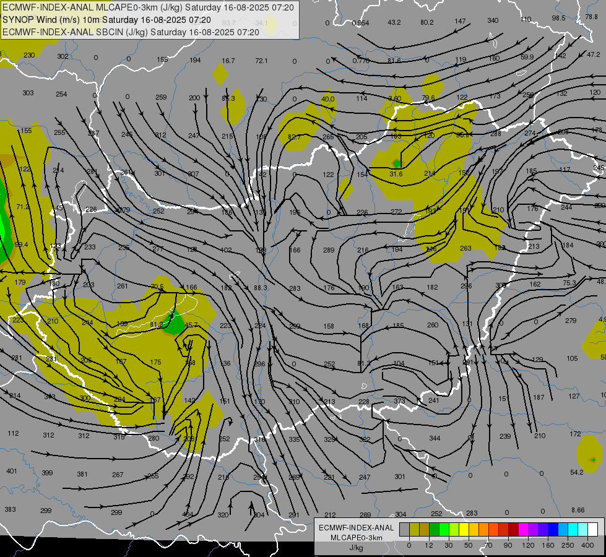
Task: Select the olive swatch in the color legend
Action: (x=414, y=530)
